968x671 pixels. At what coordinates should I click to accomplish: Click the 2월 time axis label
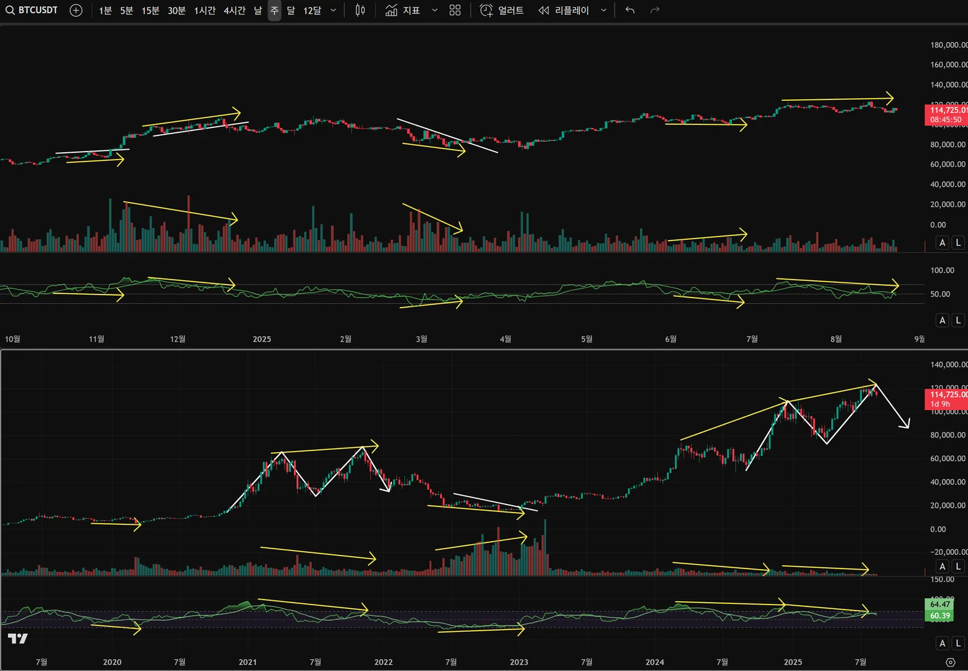(x=345, y=339)
